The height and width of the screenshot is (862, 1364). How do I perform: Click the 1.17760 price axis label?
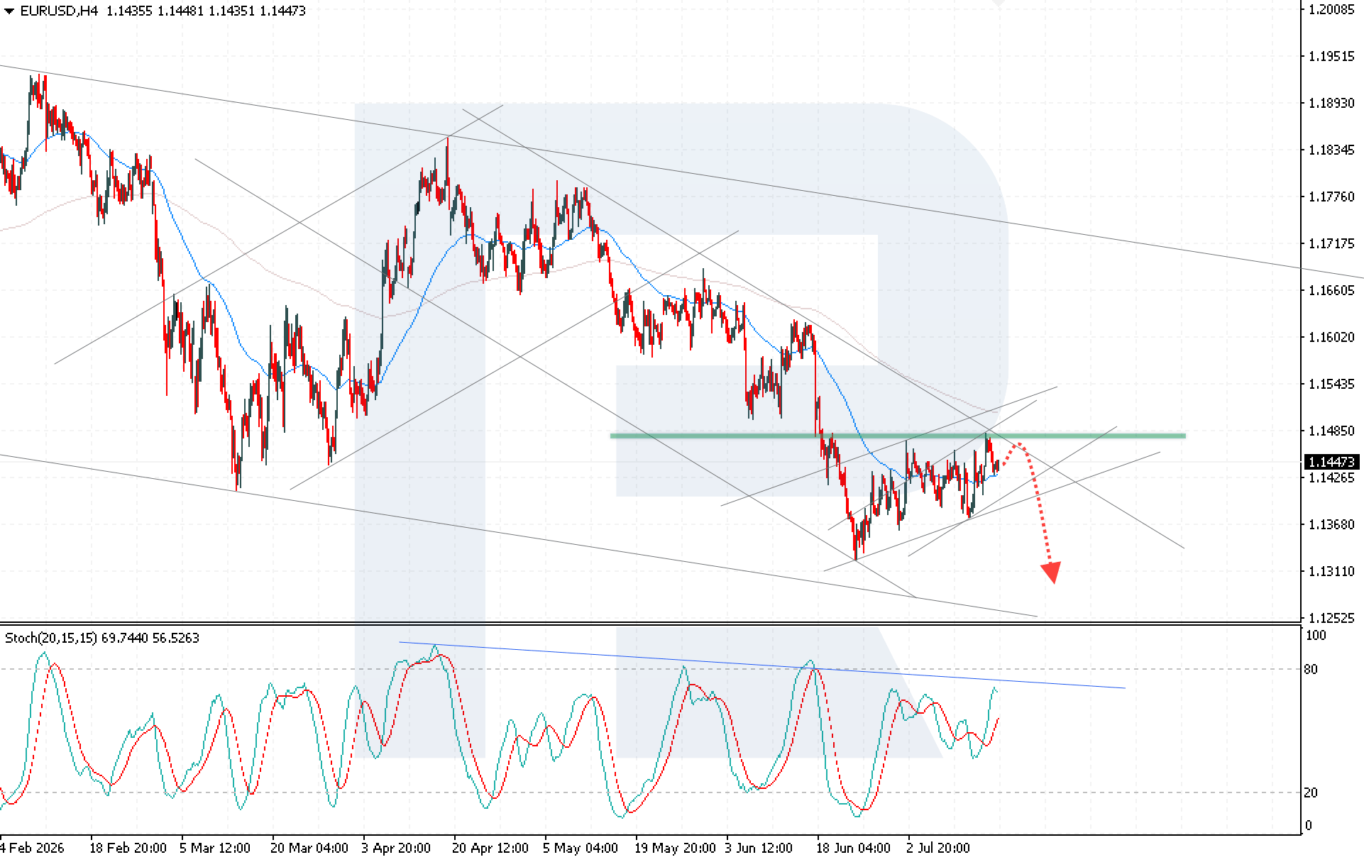(x=1331, y=197)
